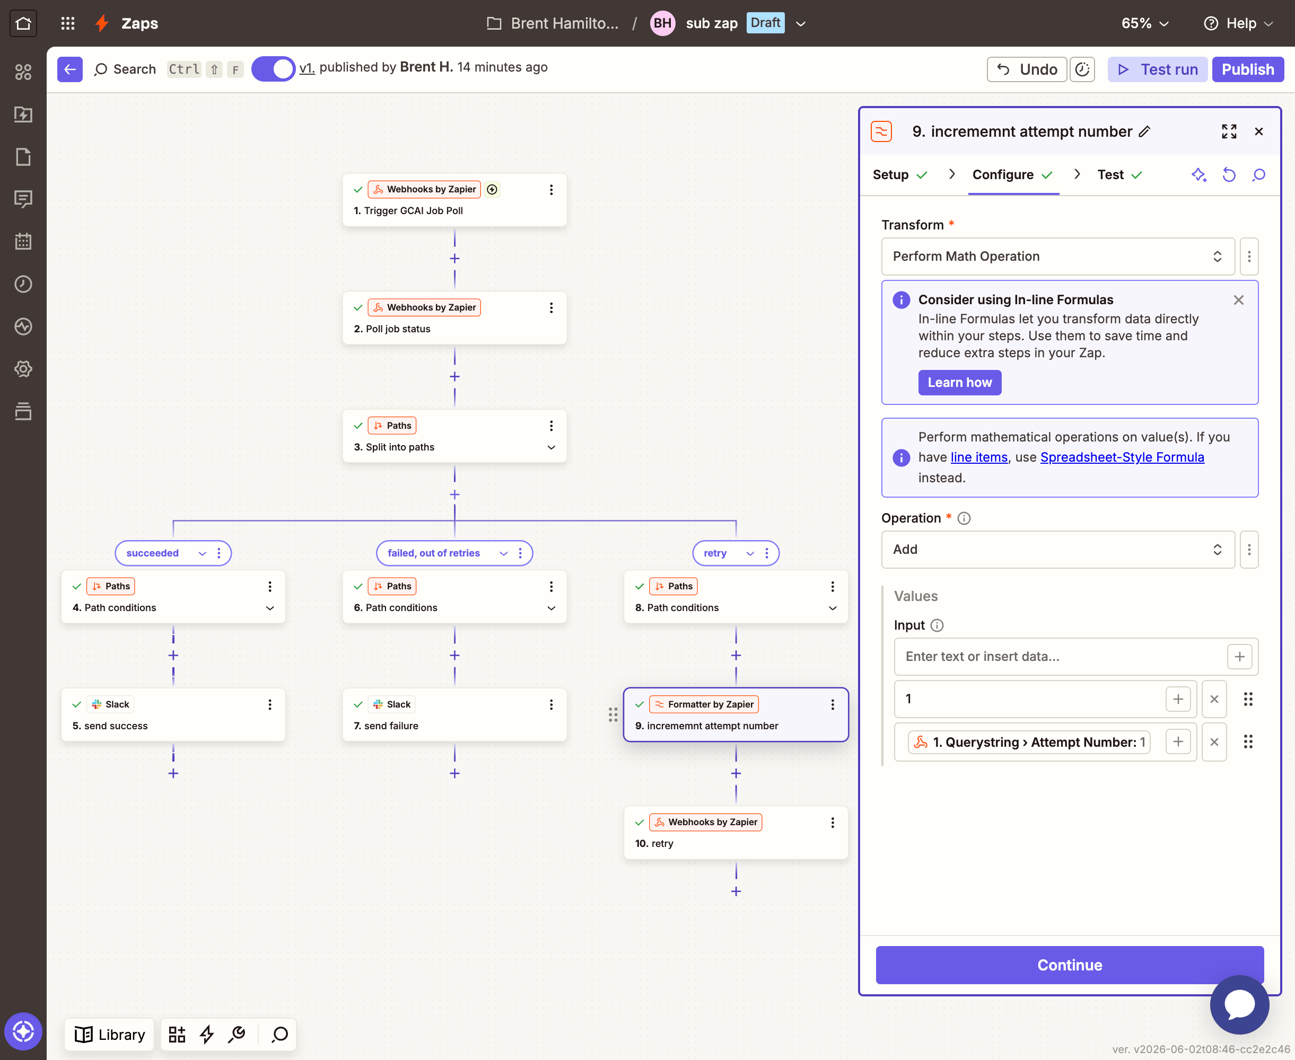
Task: Switch to the Setup tab
Action: pyautogui.click(x=900, y=174)
